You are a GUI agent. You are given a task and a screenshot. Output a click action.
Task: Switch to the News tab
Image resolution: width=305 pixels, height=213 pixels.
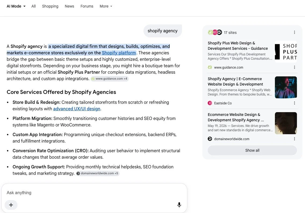[69, 6]
